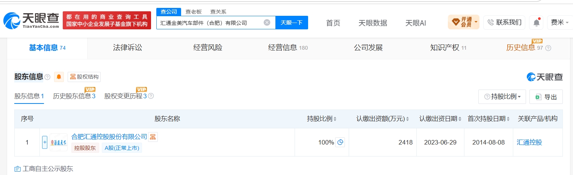Viewport: 573px width, 175px height.
Task: Click the company name search input field
Action: (x=210, y=23)
